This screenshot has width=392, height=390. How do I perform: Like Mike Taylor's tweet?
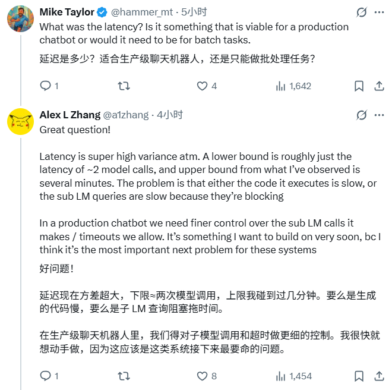(203, 86)
